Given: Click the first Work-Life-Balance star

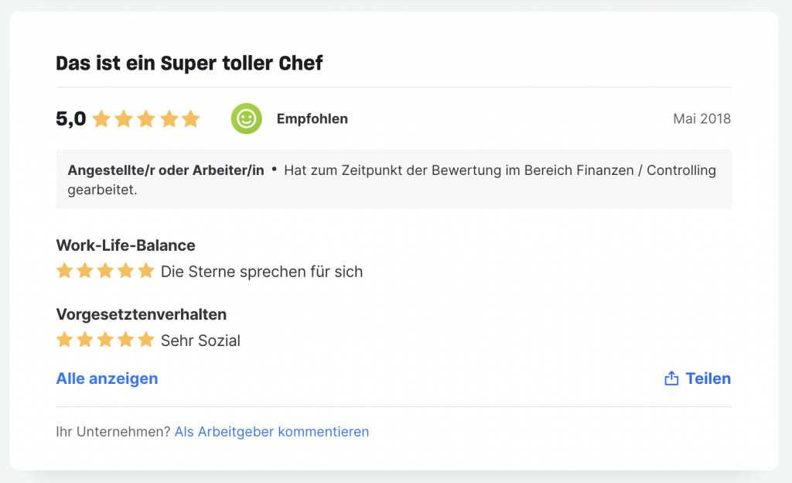Looking at the screenshot, I should click(65, 271).
